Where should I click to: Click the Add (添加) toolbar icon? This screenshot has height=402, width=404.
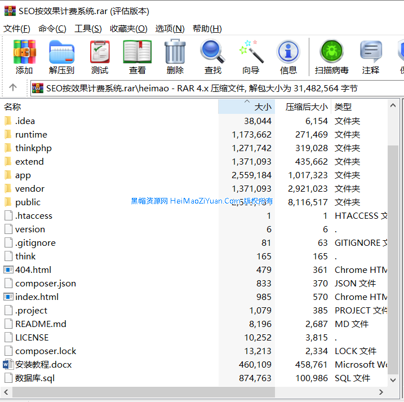click(24, 57)
